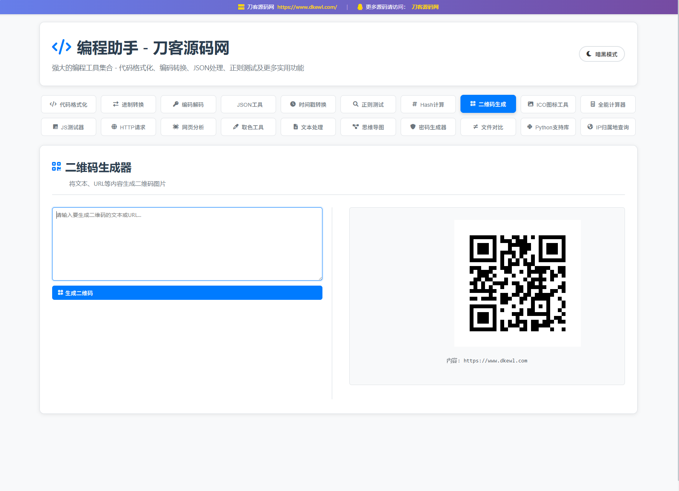The height and width of the screenshot is (491, 679).
Task: Select the HTTP请求 tool
Action: pyautogui.click(x=128, y=127)
